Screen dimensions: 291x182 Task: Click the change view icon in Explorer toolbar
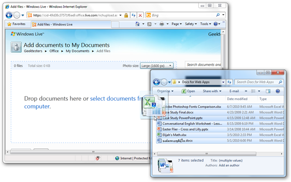tap(253, 91)
